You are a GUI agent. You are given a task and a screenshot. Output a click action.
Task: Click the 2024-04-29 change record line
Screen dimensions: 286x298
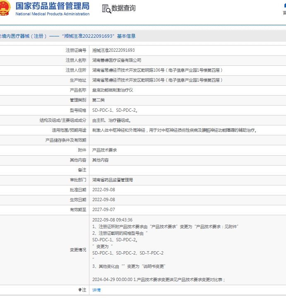(x=159, y=279)
